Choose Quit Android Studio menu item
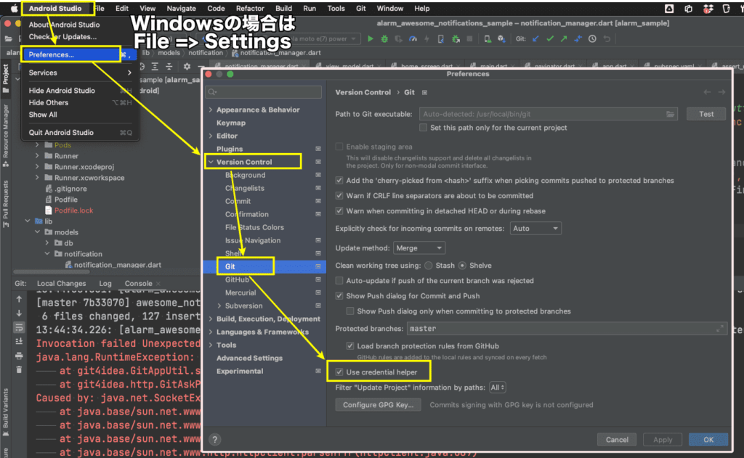The width and height of the screenshot is (744, 458). (x=80, y=133)
